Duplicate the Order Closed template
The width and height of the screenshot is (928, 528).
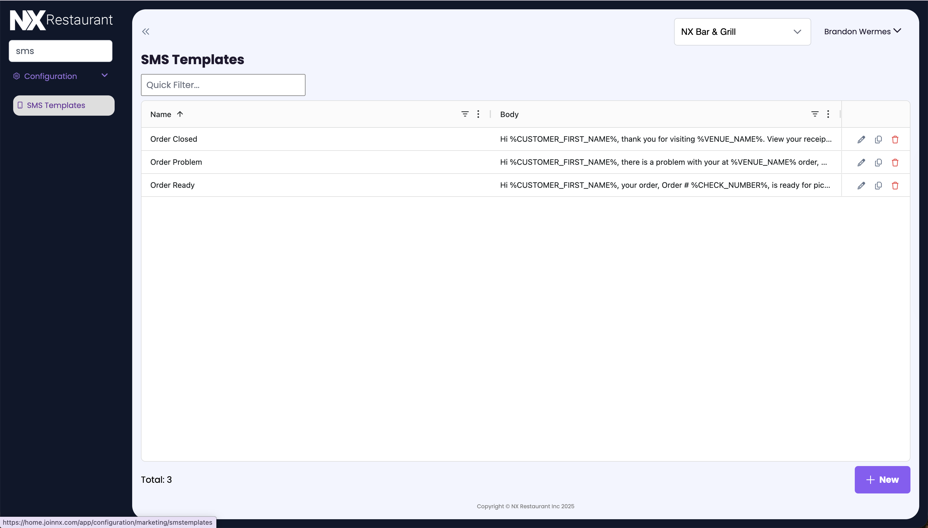click(878, 140)
